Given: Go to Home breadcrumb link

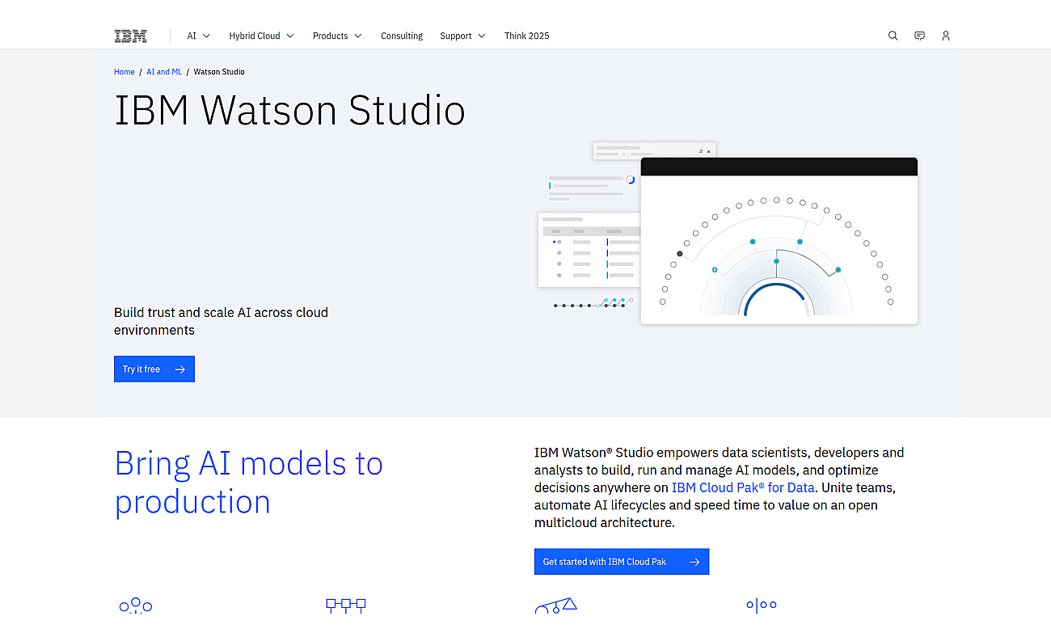Looking at the screenshot, I should pyautogui.click(x=125, y=72).
